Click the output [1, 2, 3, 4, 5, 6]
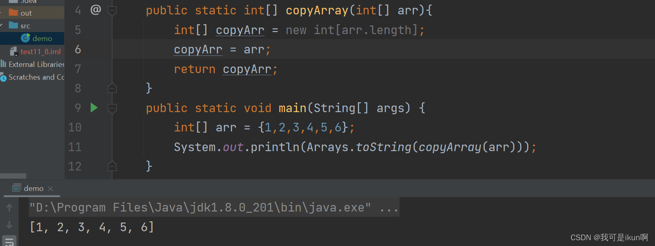This screenshot has height=246, width=655. [92, 227]
